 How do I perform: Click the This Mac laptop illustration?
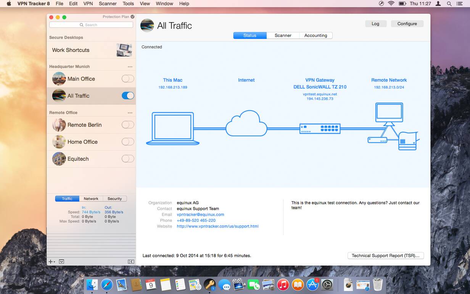(173, 129)
